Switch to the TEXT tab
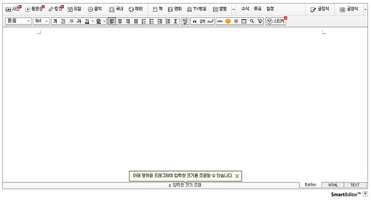 click(355, 185)
